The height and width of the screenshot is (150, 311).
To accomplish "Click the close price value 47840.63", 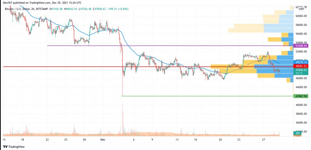I will coord(100,9).
